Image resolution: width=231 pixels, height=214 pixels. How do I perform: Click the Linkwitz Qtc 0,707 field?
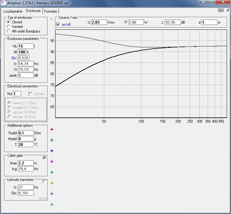point(26,193)
